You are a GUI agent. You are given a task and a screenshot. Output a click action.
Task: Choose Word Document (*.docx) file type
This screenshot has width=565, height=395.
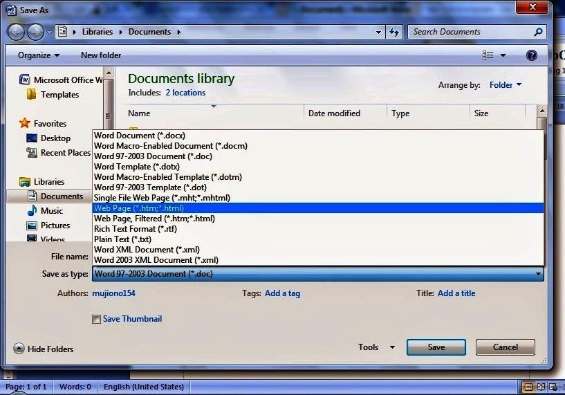318,136
